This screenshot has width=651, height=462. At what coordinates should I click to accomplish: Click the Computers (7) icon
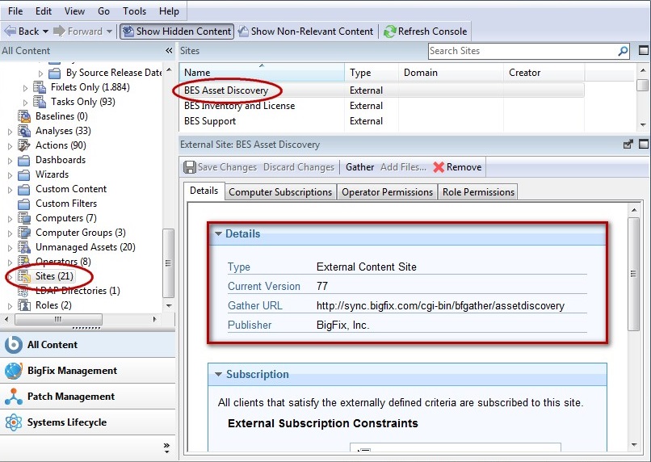click(x=24, y=218)
